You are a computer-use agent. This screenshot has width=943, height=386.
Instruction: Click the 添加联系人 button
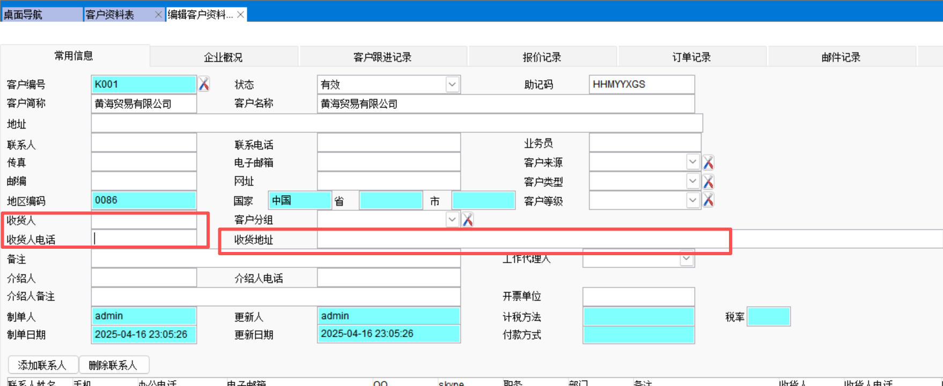tap(42, 365)
